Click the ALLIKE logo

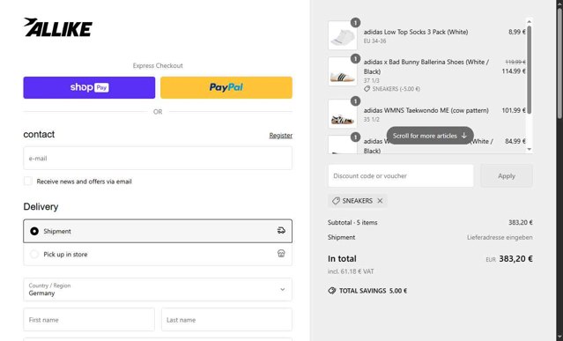[x=58, y=27]
